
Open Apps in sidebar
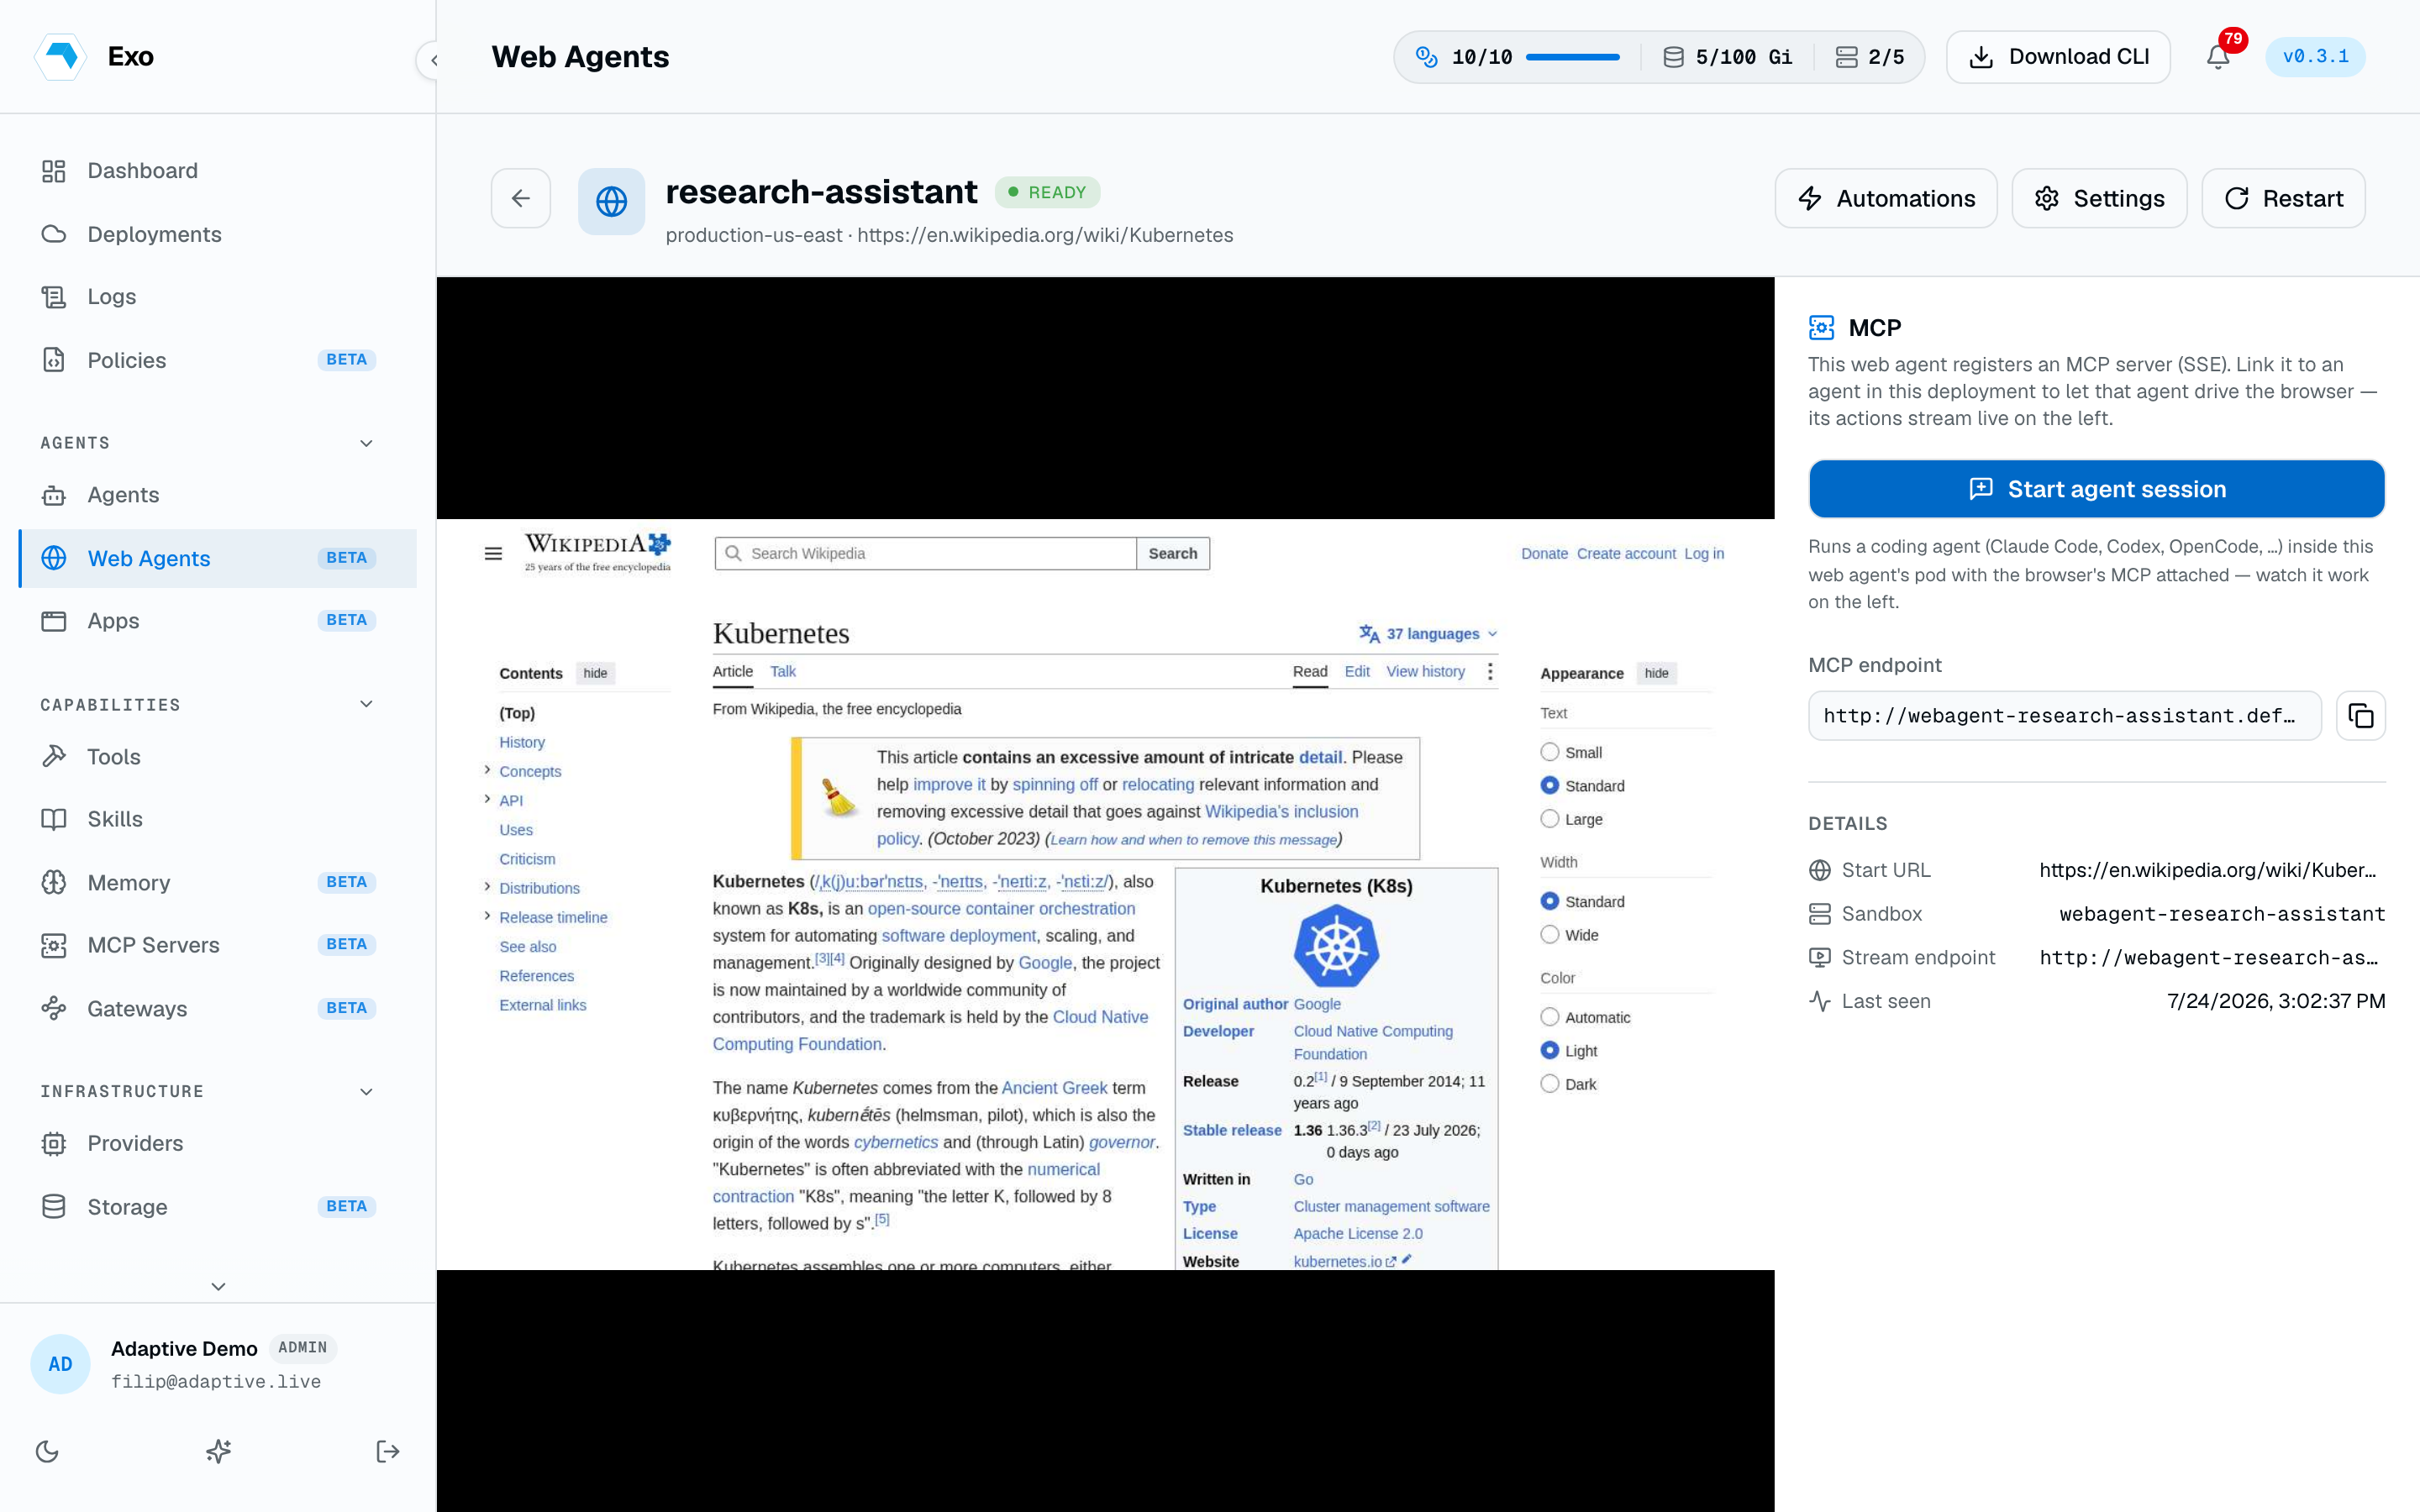click(x=218, y=621)
